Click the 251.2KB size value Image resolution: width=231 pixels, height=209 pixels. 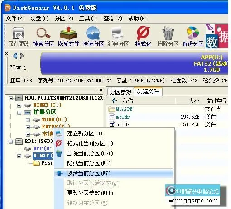pyautogui.click(x=190, y=124)
